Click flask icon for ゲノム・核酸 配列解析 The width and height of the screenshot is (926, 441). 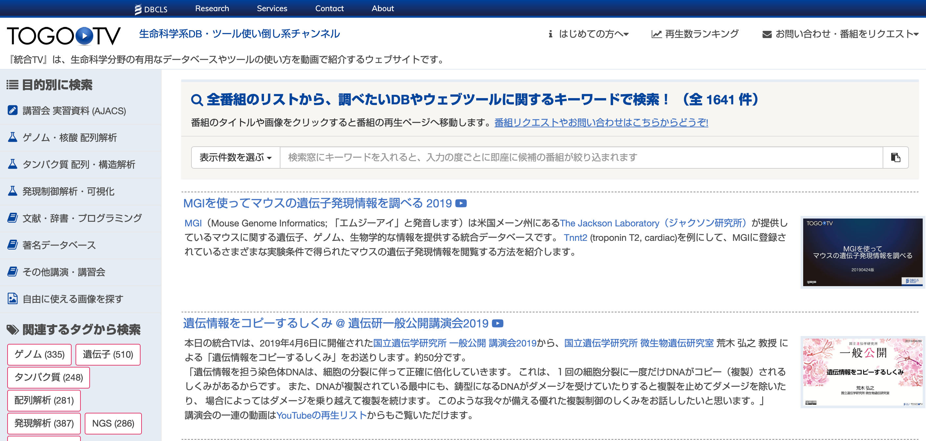pos(12,137)
